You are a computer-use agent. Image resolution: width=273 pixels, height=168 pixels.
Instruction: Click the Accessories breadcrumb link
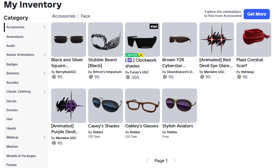pyautogui.click(x=64, y=16)
